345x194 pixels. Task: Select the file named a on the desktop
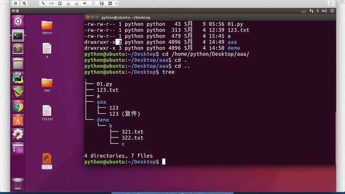(x=47, y=51)
